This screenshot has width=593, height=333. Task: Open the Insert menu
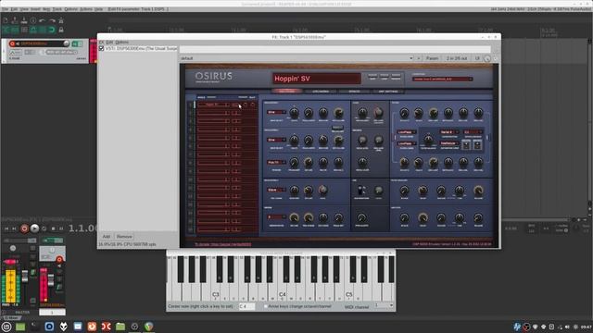[35, 9]
